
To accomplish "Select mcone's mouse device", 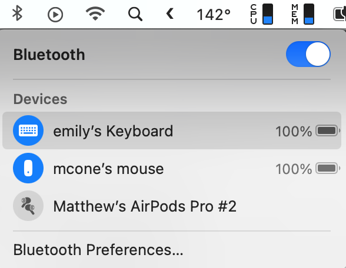I will [172, 168].
